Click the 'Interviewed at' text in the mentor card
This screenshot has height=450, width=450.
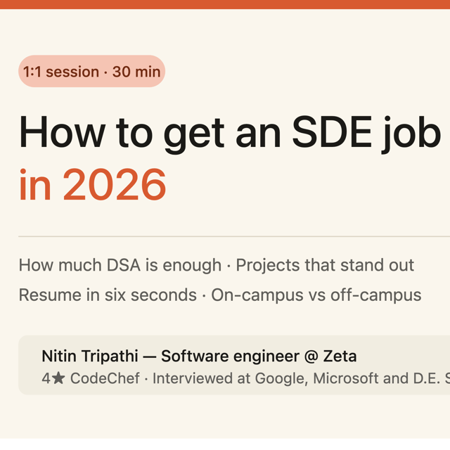[202, 378]
